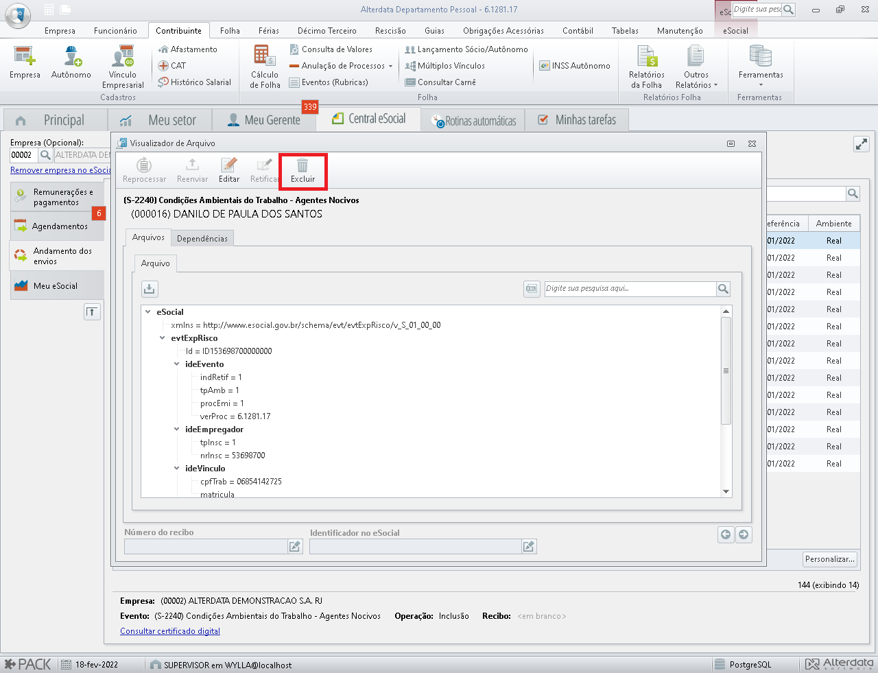The height and width of the screenshot is (673, 878).
Task: Collapse the ideVinculo node
Action: point(176,469)
